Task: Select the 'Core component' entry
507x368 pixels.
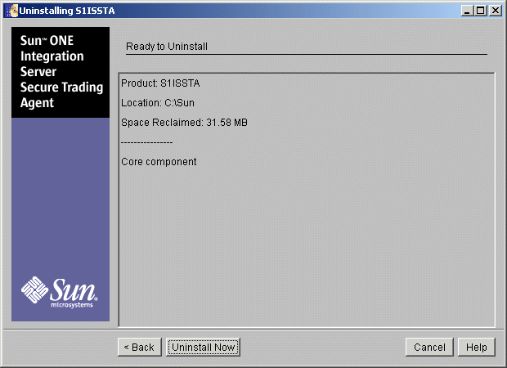Action: (x=159, y=162)
